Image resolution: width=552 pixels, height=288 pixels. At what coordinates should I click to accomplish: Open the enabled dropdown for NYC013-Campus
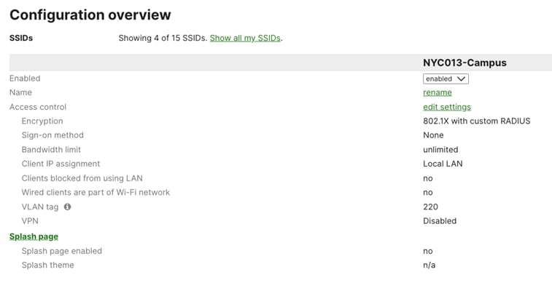click(446, 79)
